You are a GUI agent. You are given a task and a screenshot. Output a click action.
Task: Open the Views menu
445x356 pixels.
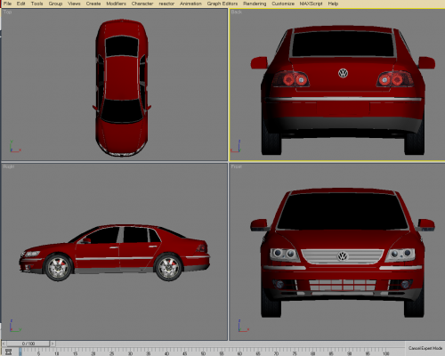pos(74,4)
